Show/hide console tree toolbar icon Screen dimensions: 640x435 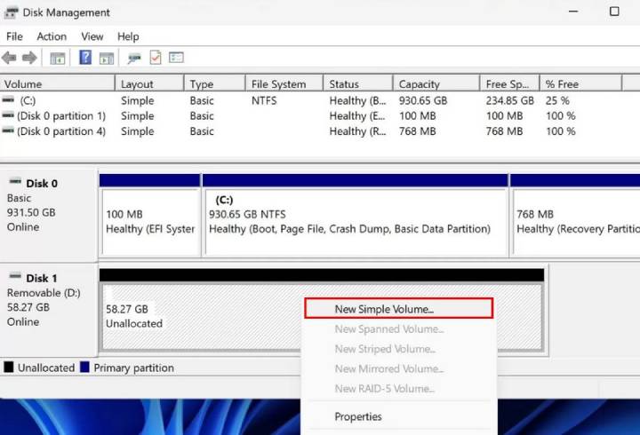point(58,59)
